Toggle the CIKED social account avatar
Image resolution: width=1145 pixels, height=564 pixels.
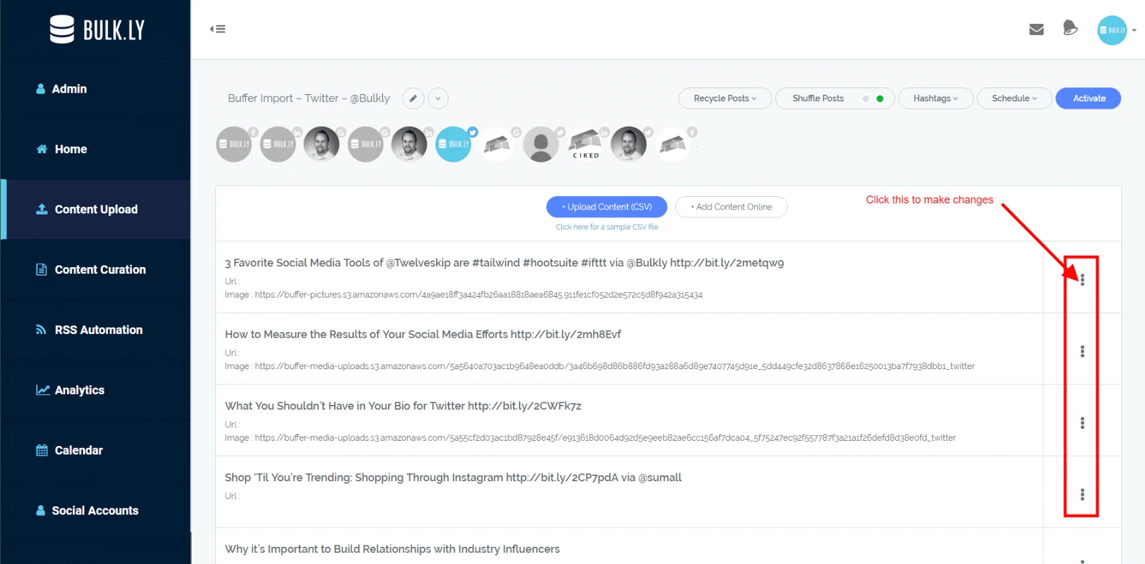point(586,144)
